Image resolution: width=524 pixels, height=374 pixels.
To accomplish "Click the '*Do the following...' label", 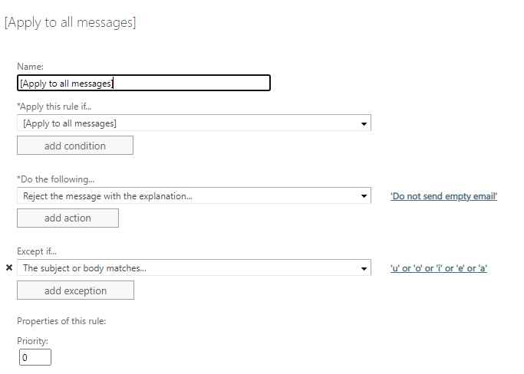I will (55, 179).
